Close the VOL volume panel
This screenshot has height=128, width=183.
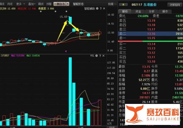(103, 56)
